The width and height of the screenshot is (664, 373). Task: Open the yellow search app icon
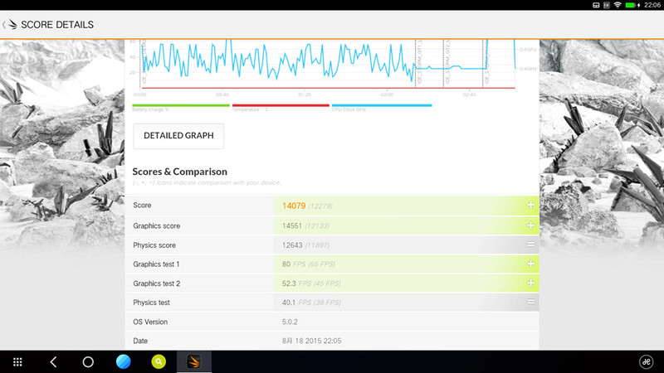tap(159, 362)
